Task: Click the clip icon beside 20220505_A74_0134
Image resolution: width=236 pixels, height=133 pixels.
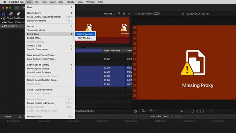Action: pos(183,14)
